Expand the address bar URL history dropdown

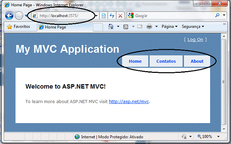tap(97, 16)
